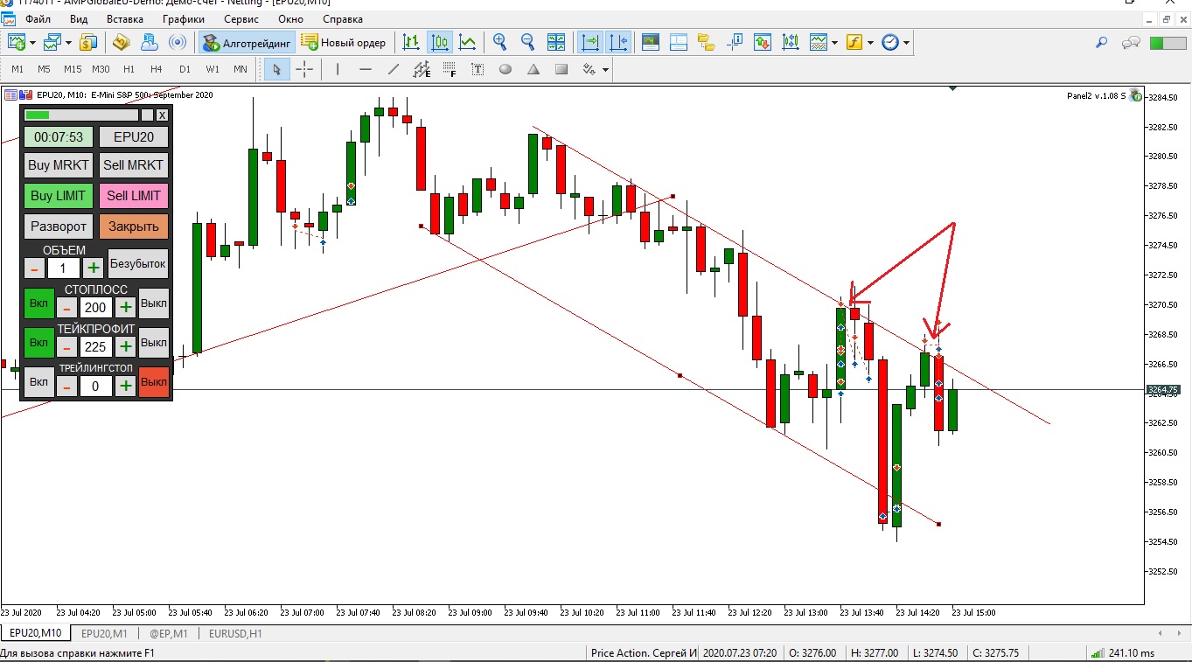Expand the more drawing objects dropdown
Image resolution: width=1192 pixels, height=662 pixels.
point(604,69)
